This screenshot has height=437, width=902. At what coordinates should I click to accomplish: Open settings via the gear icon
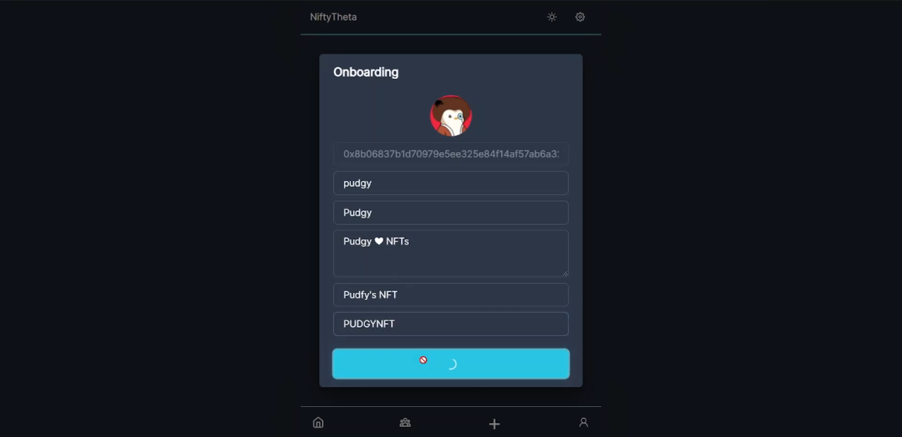pos(580,17)
